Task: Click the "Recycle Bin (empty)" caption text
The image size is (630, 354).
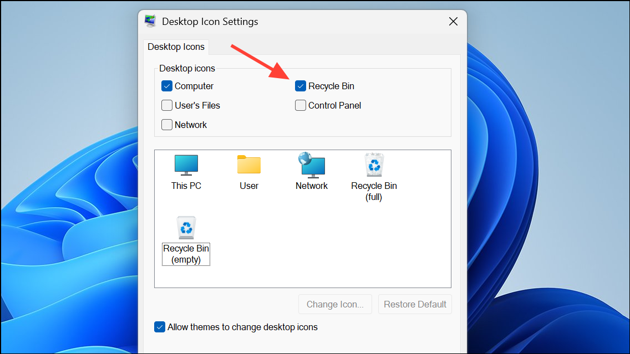Action: point(186,254)
